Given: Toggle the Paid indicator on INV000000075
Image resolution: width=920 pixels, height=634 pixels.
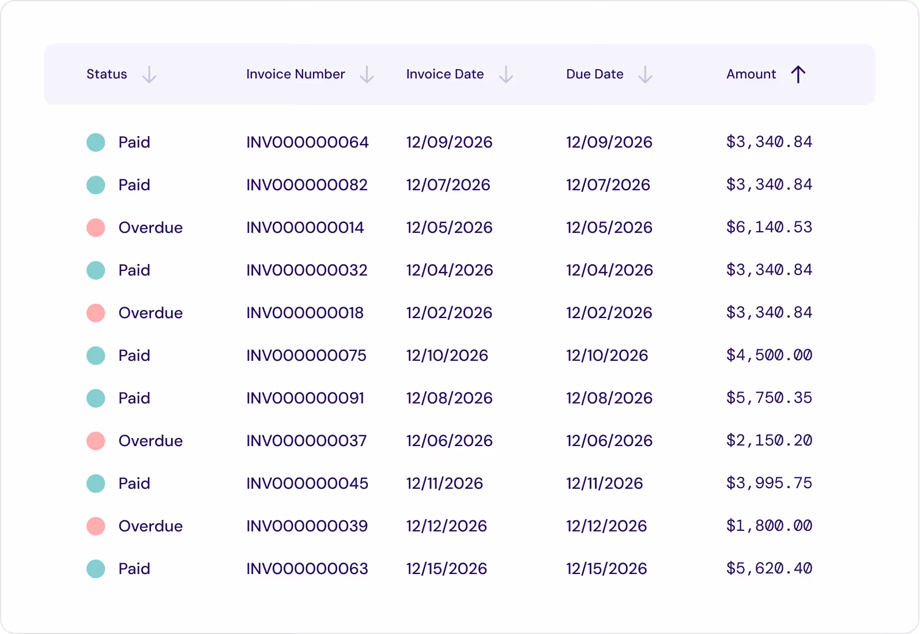Looking at the screenshot, I should 96,355.
